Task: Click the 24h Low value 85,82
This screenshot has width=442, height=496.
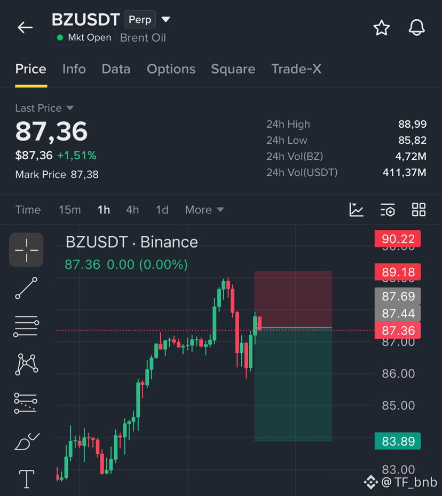Action: 412,140
